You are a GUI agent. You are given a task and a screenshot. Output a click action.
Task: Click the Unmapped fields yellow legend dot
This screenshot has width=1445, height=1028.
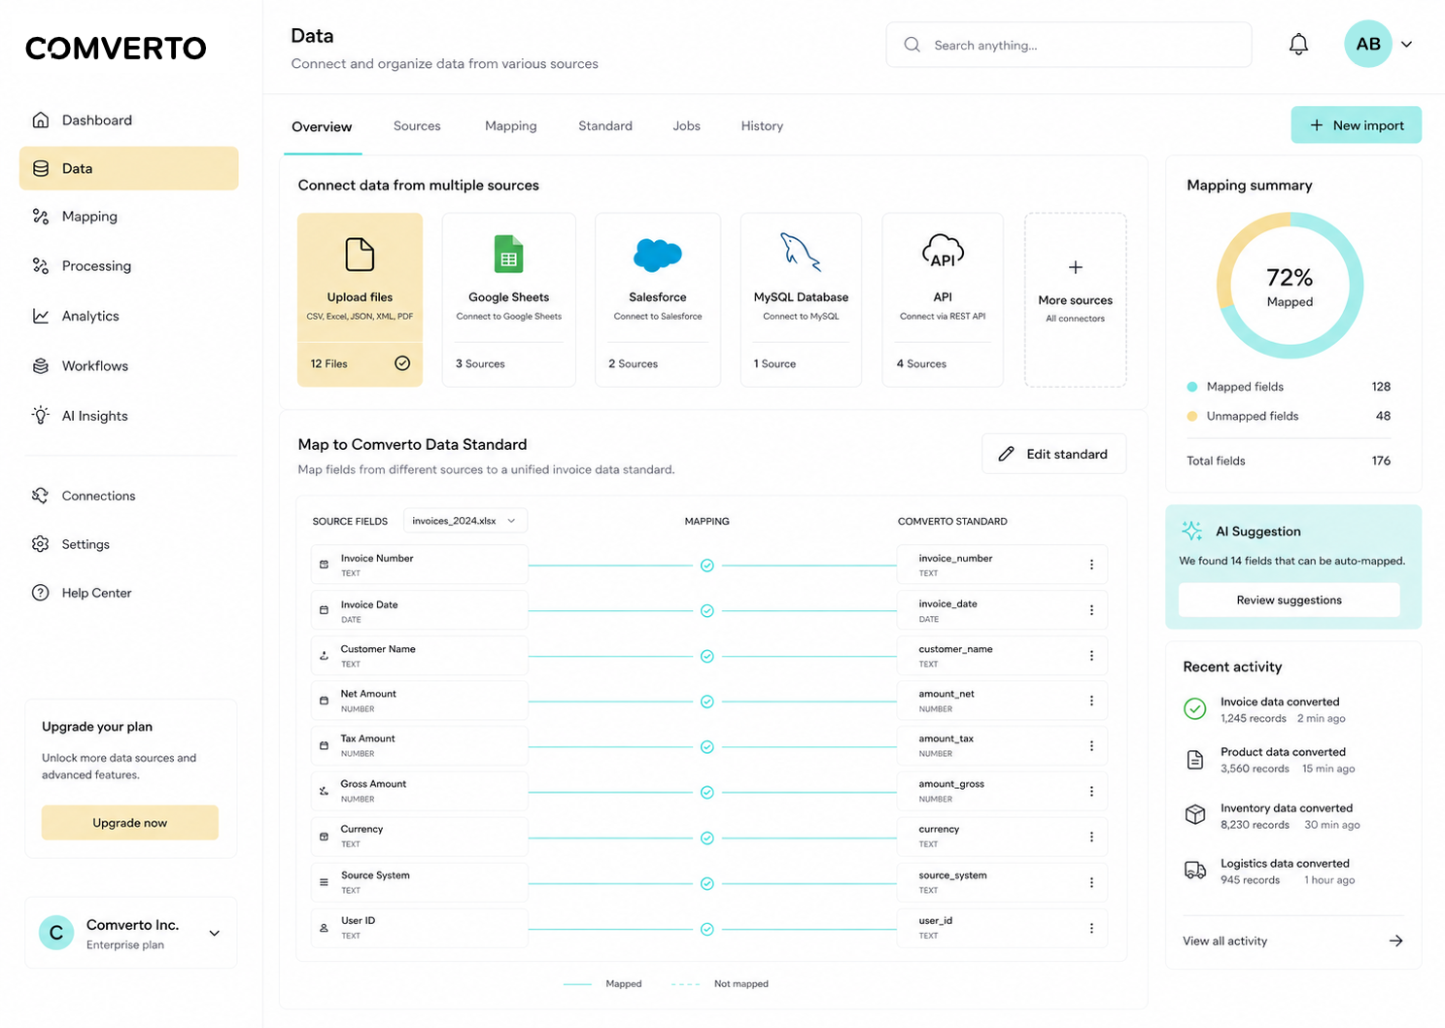click(x=1192, y=416)
